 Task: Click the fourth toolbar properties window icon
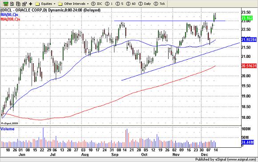pos(24,4)
